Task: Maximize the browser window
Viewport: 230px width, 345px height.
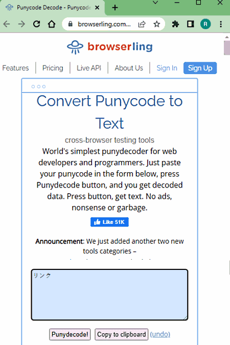Action: pos(198,3)
